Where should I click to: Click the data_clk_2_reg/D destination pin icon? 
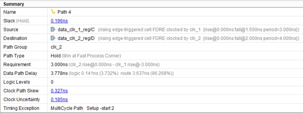tap(53, 38)
